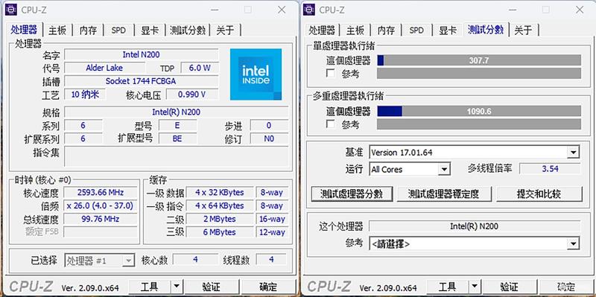Click 验证 button in left window

tap(211, 287)
